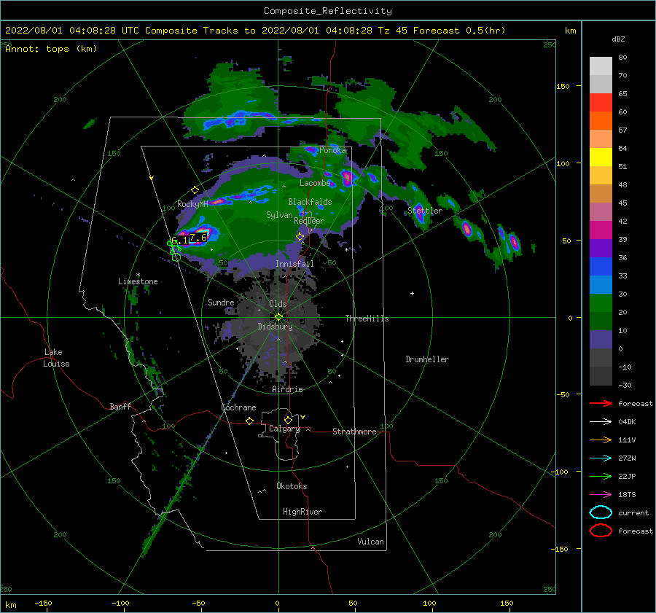
Task: Pick the light blue swatch in dBZ legend
Action: (601, 284)
